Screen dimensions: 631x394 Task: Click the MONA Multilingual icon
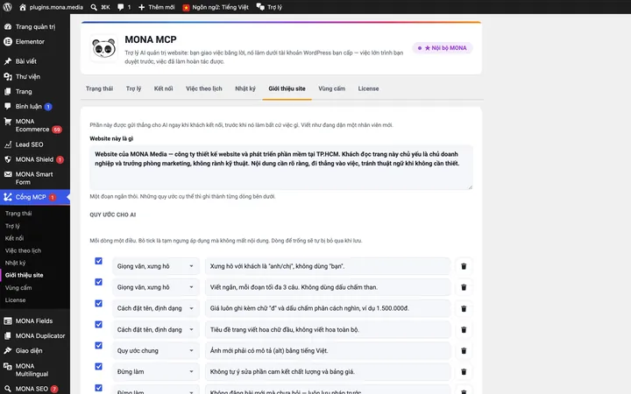point(8,366)
